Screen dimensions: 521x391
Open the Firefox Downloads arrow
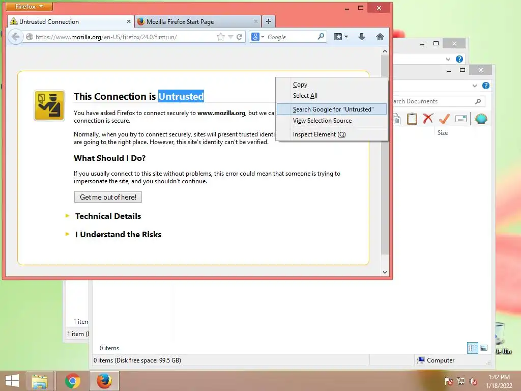tap(362, 37)
